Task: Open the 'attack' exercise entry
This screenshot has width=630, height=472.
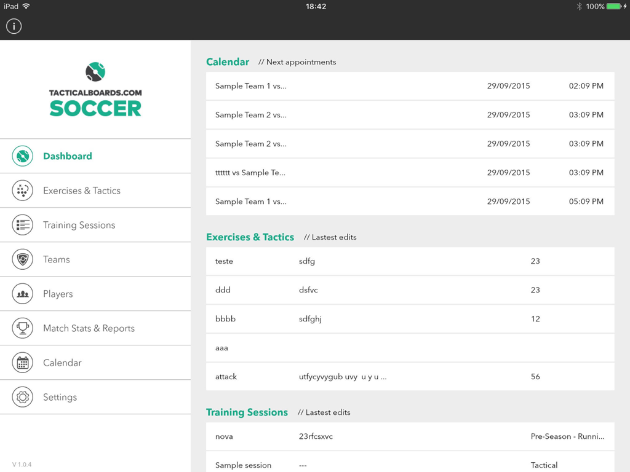Action: (410, 376)
